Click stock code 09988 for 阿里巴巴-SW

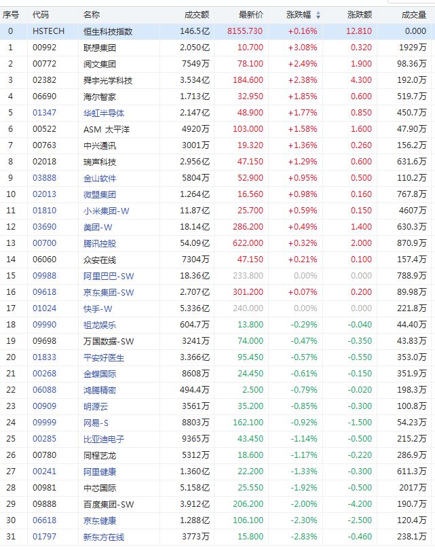[44, 274]
